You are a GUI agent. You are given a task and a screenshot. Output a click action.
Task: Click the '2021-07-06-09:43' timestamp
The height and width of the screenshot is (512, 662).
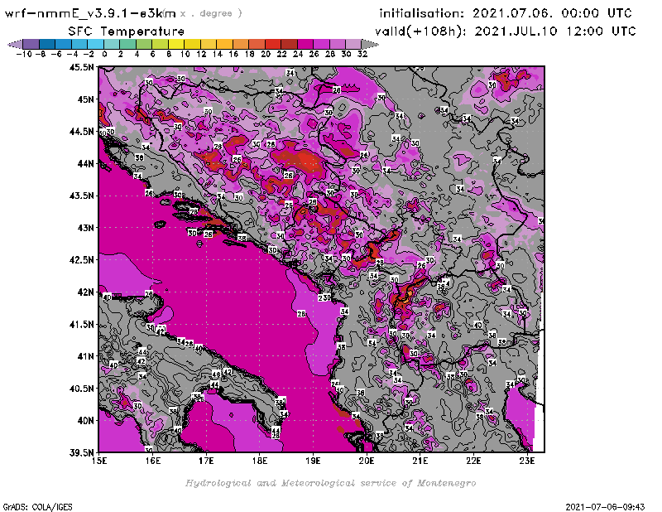[x=605, y=507]
